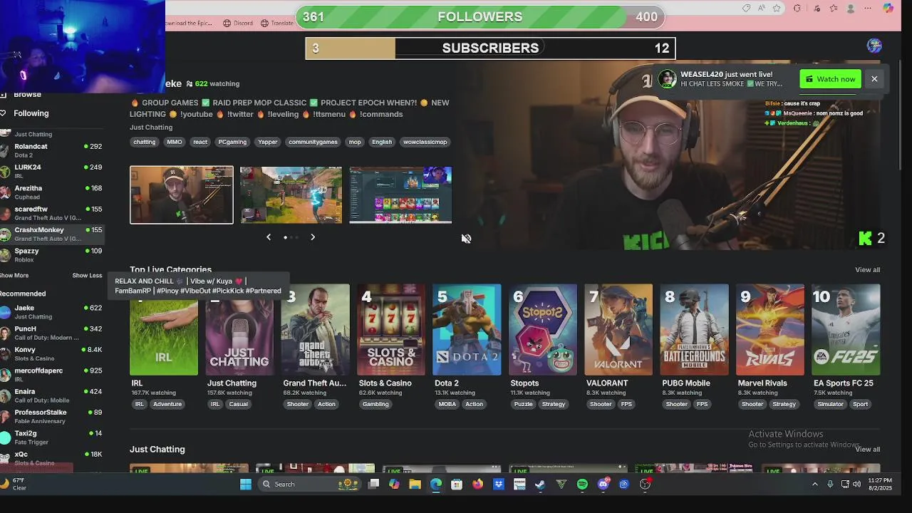This screenshot has height=513, width=912.
Task: Close the WEASEL420 live notification
Action: tap(874, 79)
